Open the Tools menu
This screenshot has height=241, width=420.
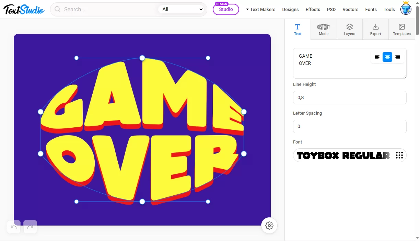(389, 9)
